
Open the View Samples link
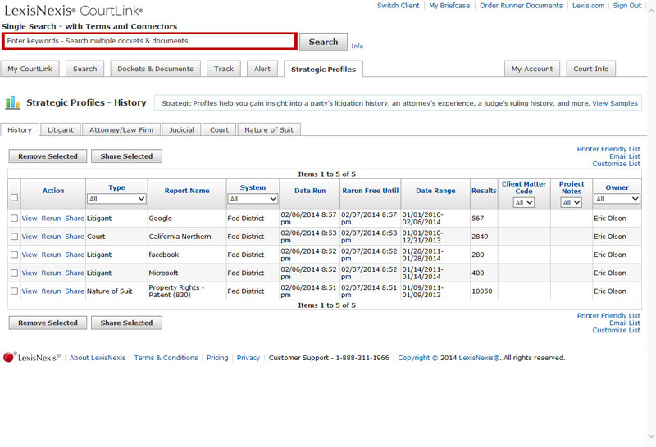click(x=614, y=103)
